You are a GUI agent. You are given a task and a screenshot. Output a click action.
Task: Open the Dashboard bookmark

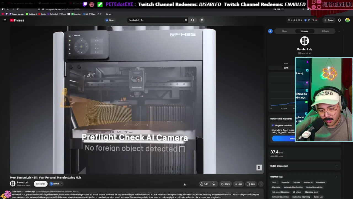[x=31, y=14]
